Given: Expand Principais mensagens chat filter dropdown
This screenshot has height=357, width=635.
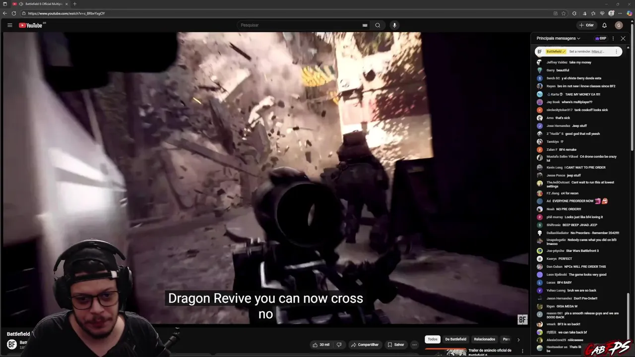Looking at the screenshot, I should tap(558, 38).
